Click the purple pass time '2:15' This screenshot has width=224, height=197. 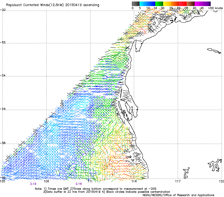tap(33, 184)
